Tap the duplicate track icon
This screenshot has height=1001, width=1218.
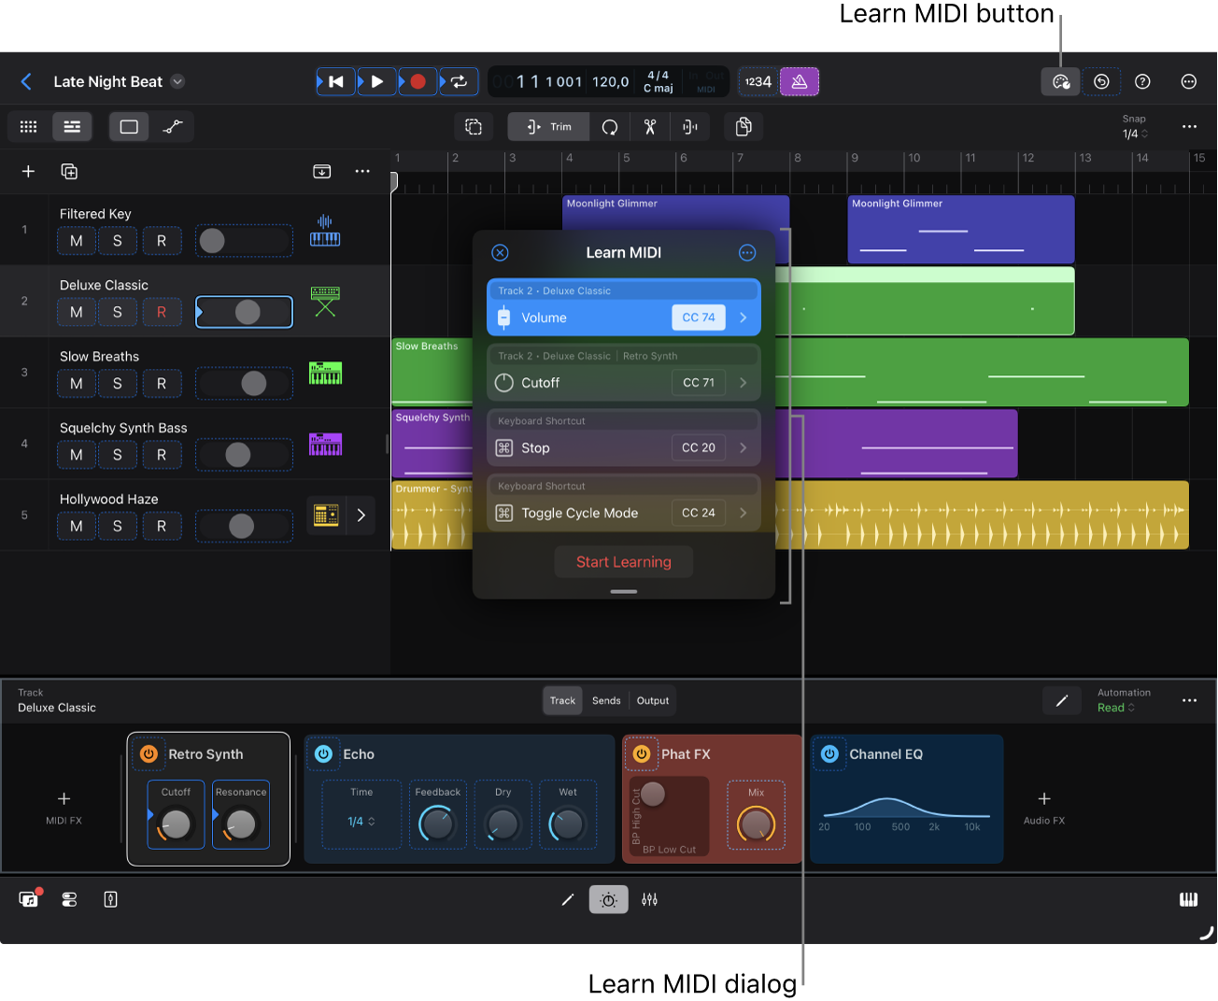[69, 171]
